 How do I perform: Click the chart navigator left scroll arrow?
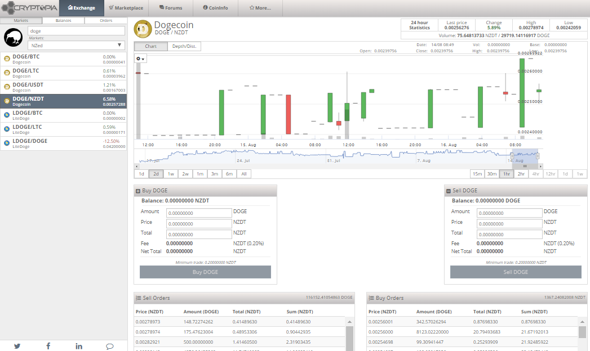(x=136, y=166)
